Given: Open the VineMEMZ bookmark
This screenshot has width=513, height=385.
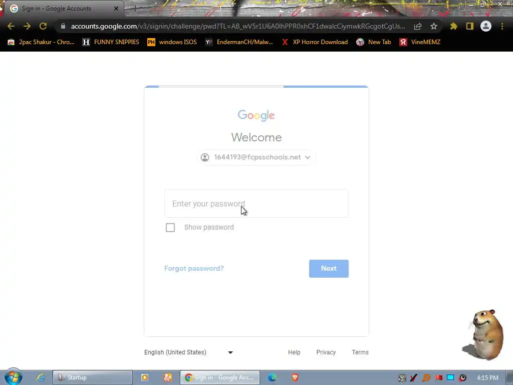Looking at the screenshot, I should tap(420, 42).
